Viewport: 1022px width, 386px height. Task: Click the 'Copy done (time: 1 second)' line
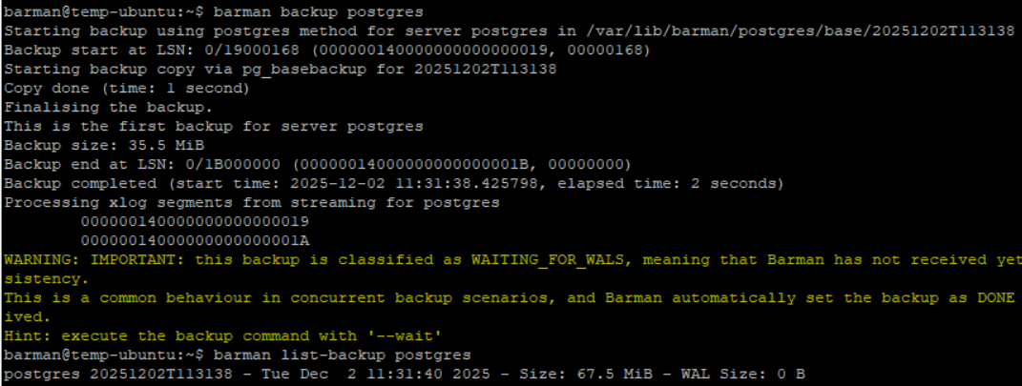(126, 88)
